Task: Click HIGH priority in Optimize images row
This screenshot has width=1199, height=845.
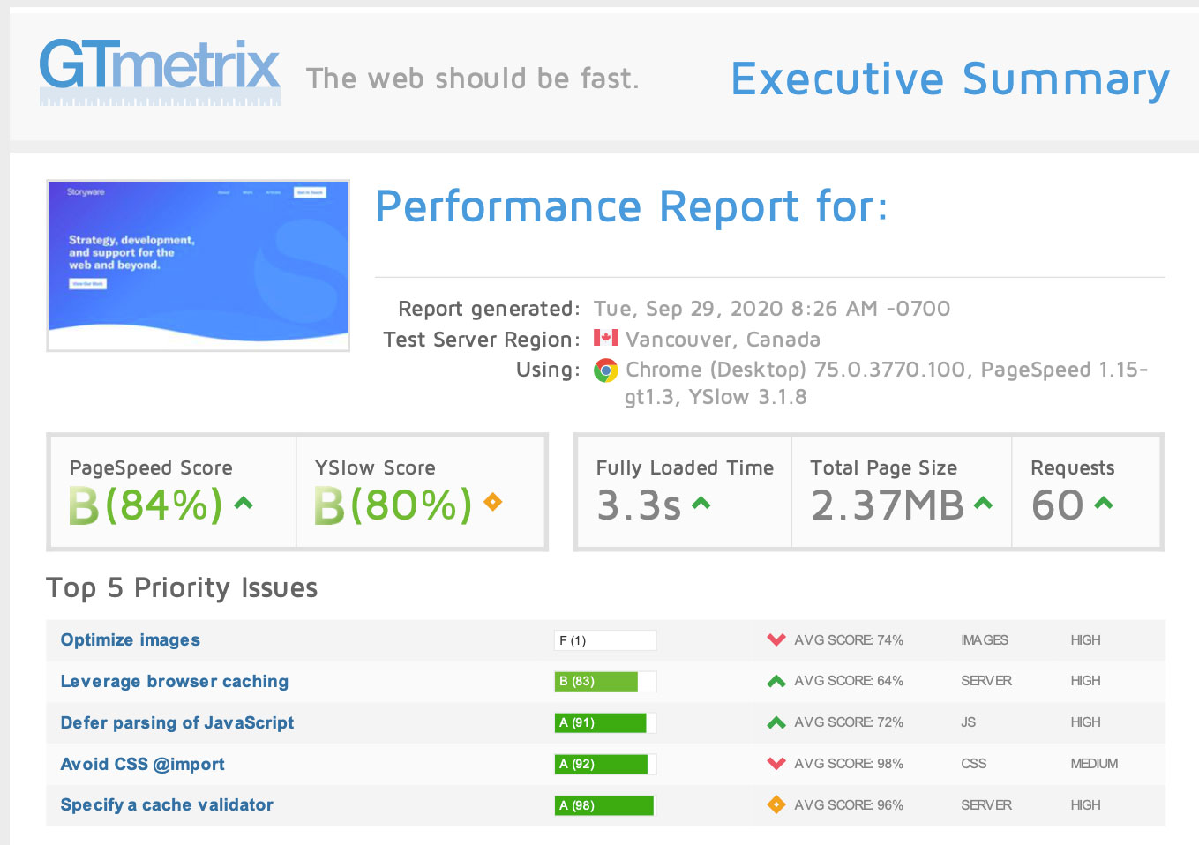Action: [1085, 640]
